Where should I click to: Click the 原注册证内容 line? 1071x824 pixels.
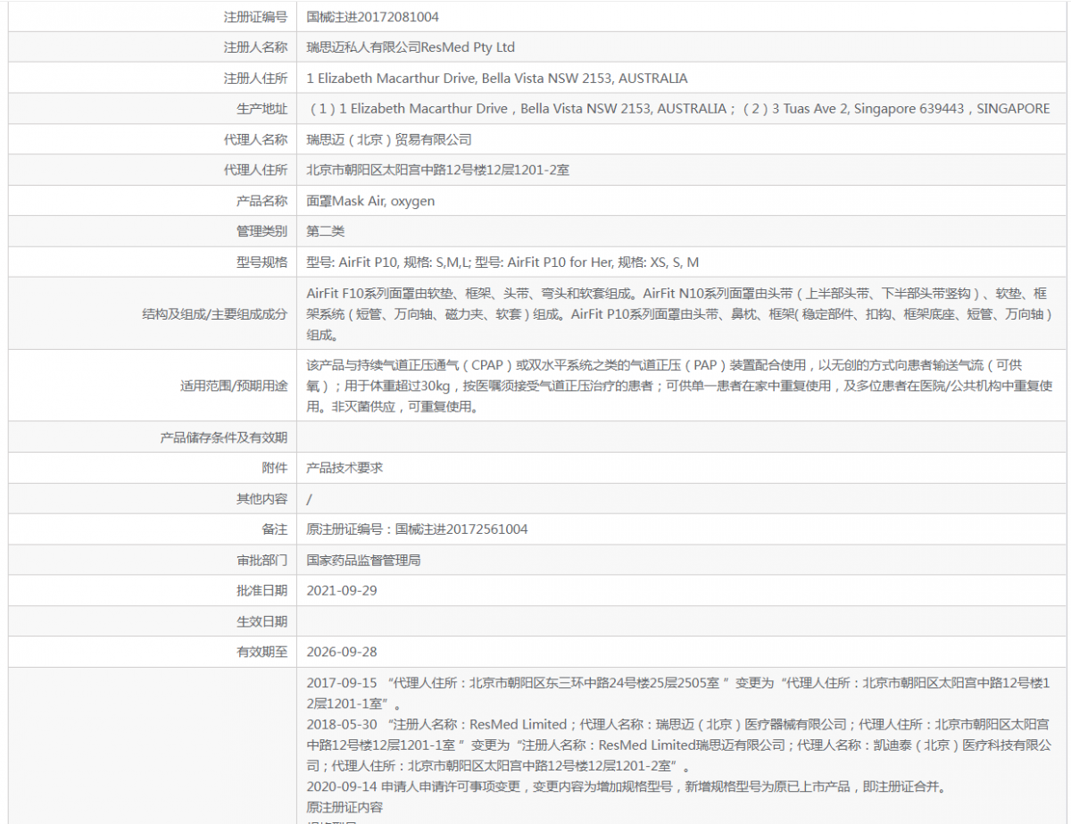click(345, 807)
